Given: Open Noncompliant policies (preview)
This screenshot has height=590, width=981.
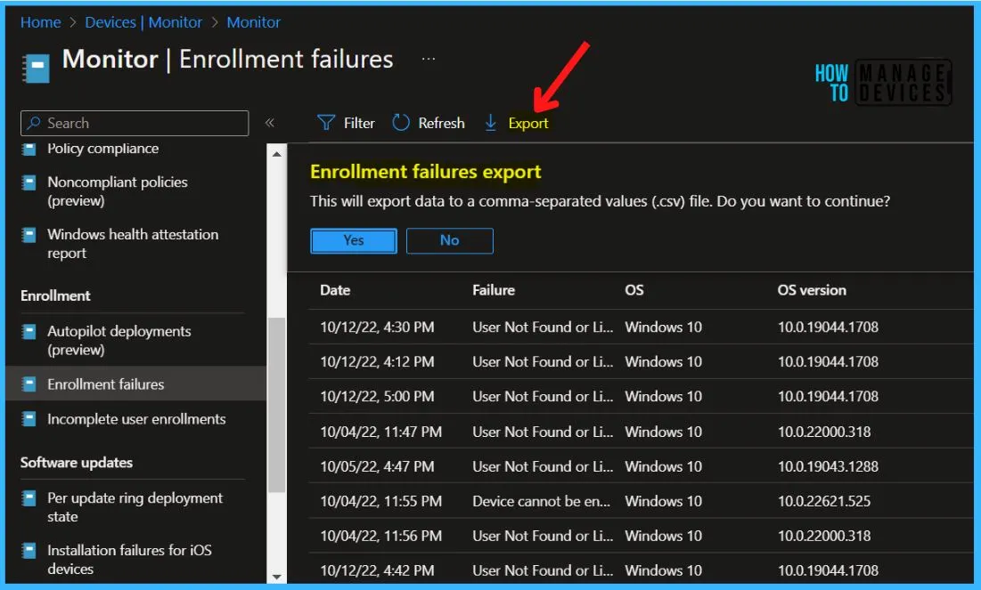Looking at the screenshot, I should click(x=117, y=191).
